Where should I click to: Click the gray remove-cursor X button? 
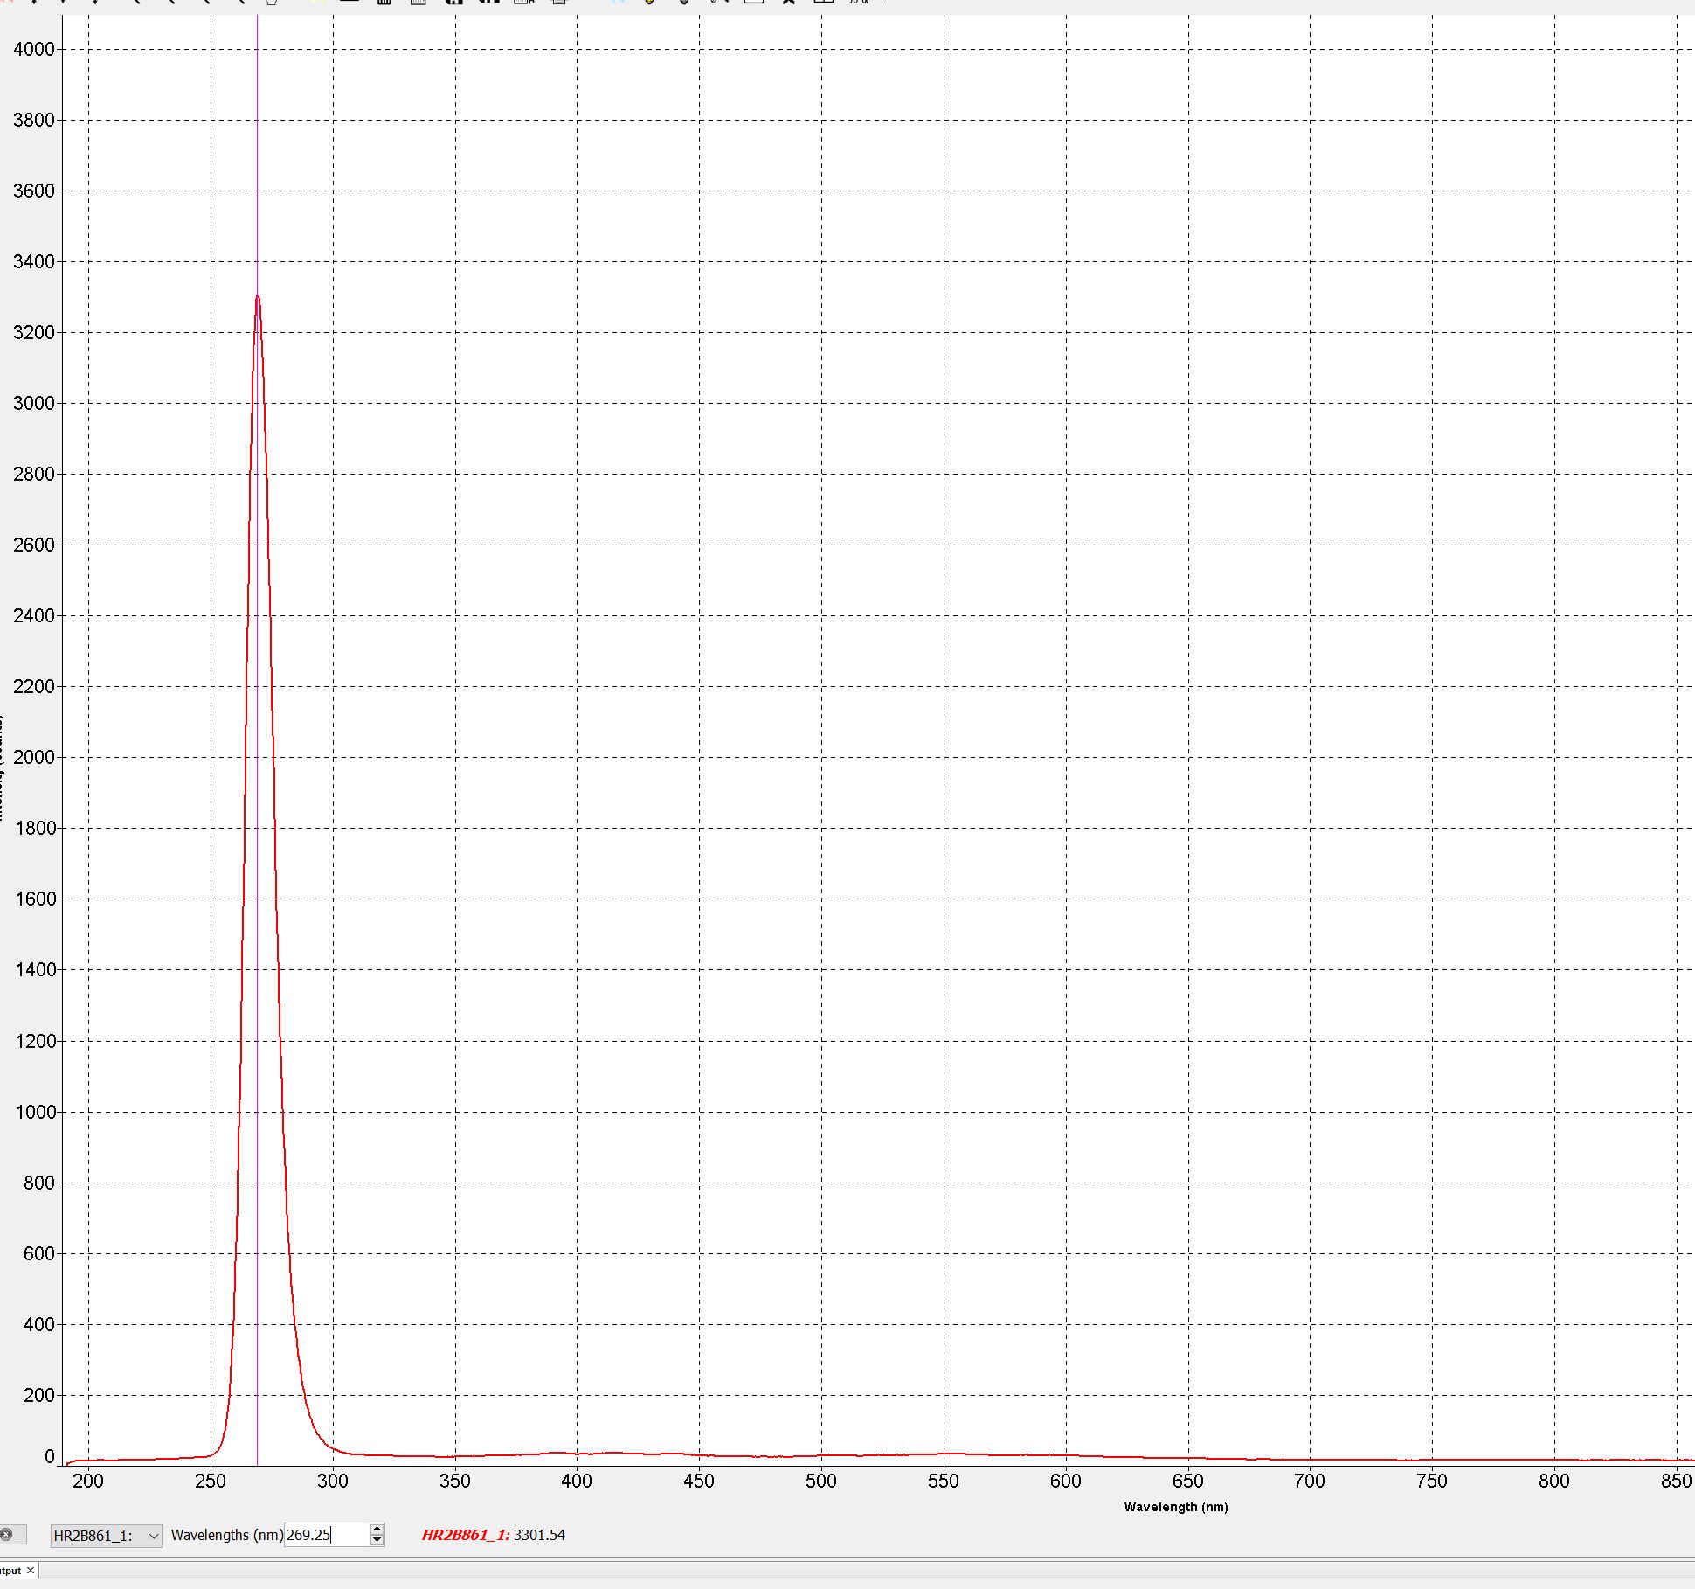tap(7, 1534)
